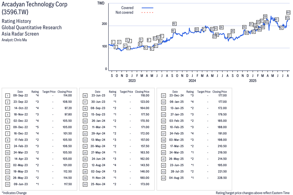
Task: Click chart marker 20 on the graph
Action: (x=196, y=30)
